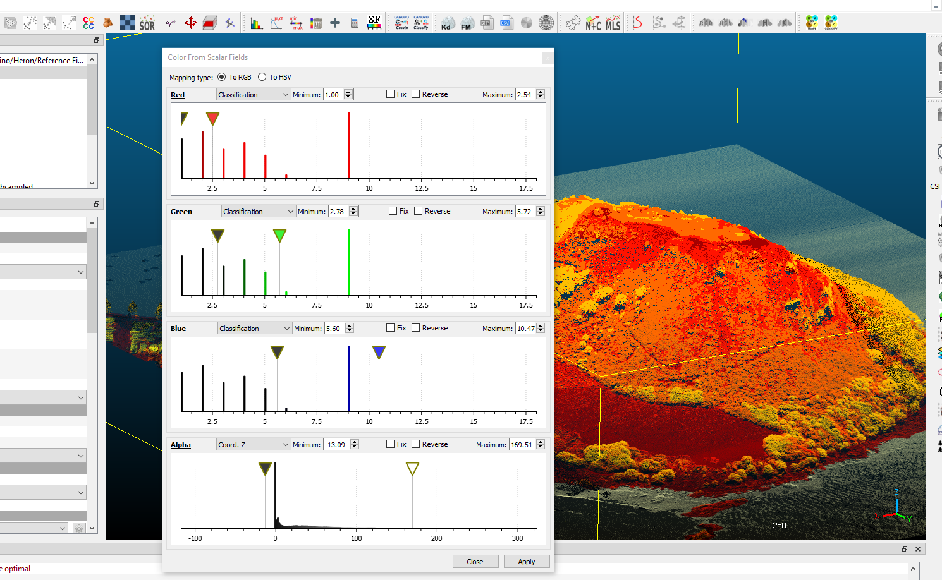Click the Green Minimum value field
This screenshot has width=942, height=580.
click(x=338, y=212)
